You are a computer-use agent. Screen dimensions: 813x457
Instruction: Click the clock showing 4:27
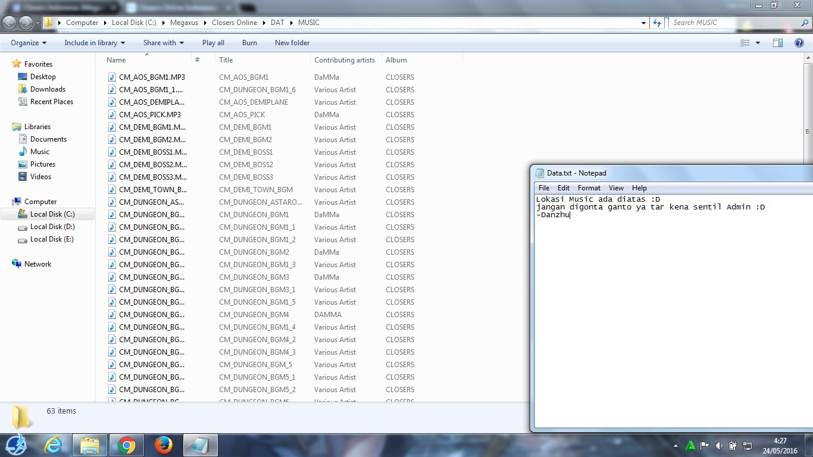[780, 441]
